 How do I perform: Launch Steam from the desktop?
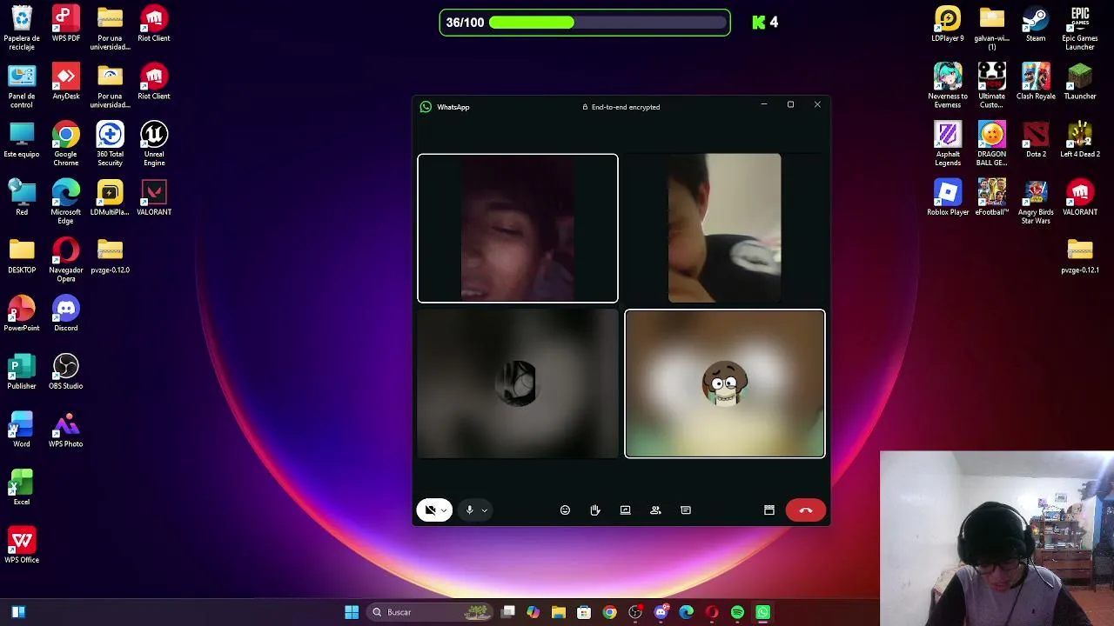[x=1036, y=23]
